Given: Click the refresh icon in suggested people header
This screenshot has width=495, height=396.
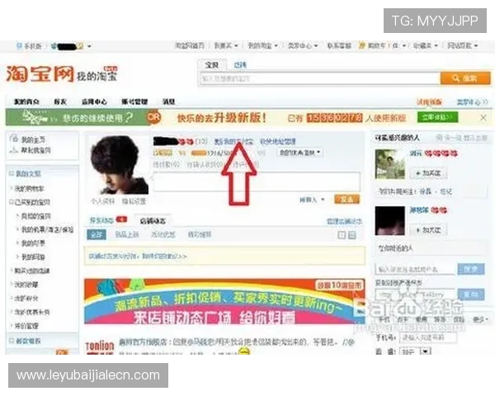Looking at the screenshot, I should pos(439,138).
